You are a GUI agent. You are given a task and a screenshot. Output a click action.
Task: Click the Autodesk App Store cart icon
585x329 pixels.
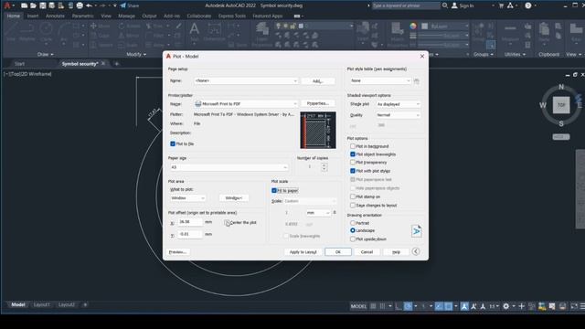(x=501, y=5)
